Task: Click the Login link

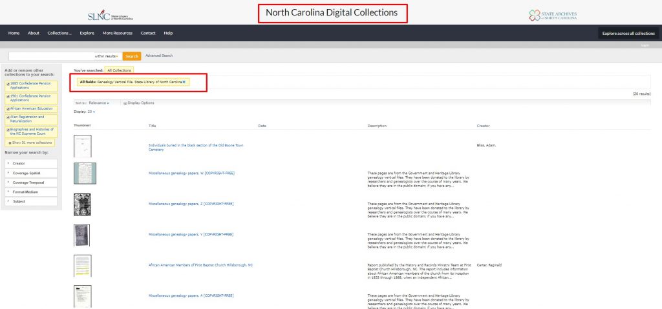Action: pyautogui.click(x=645, y=45)
